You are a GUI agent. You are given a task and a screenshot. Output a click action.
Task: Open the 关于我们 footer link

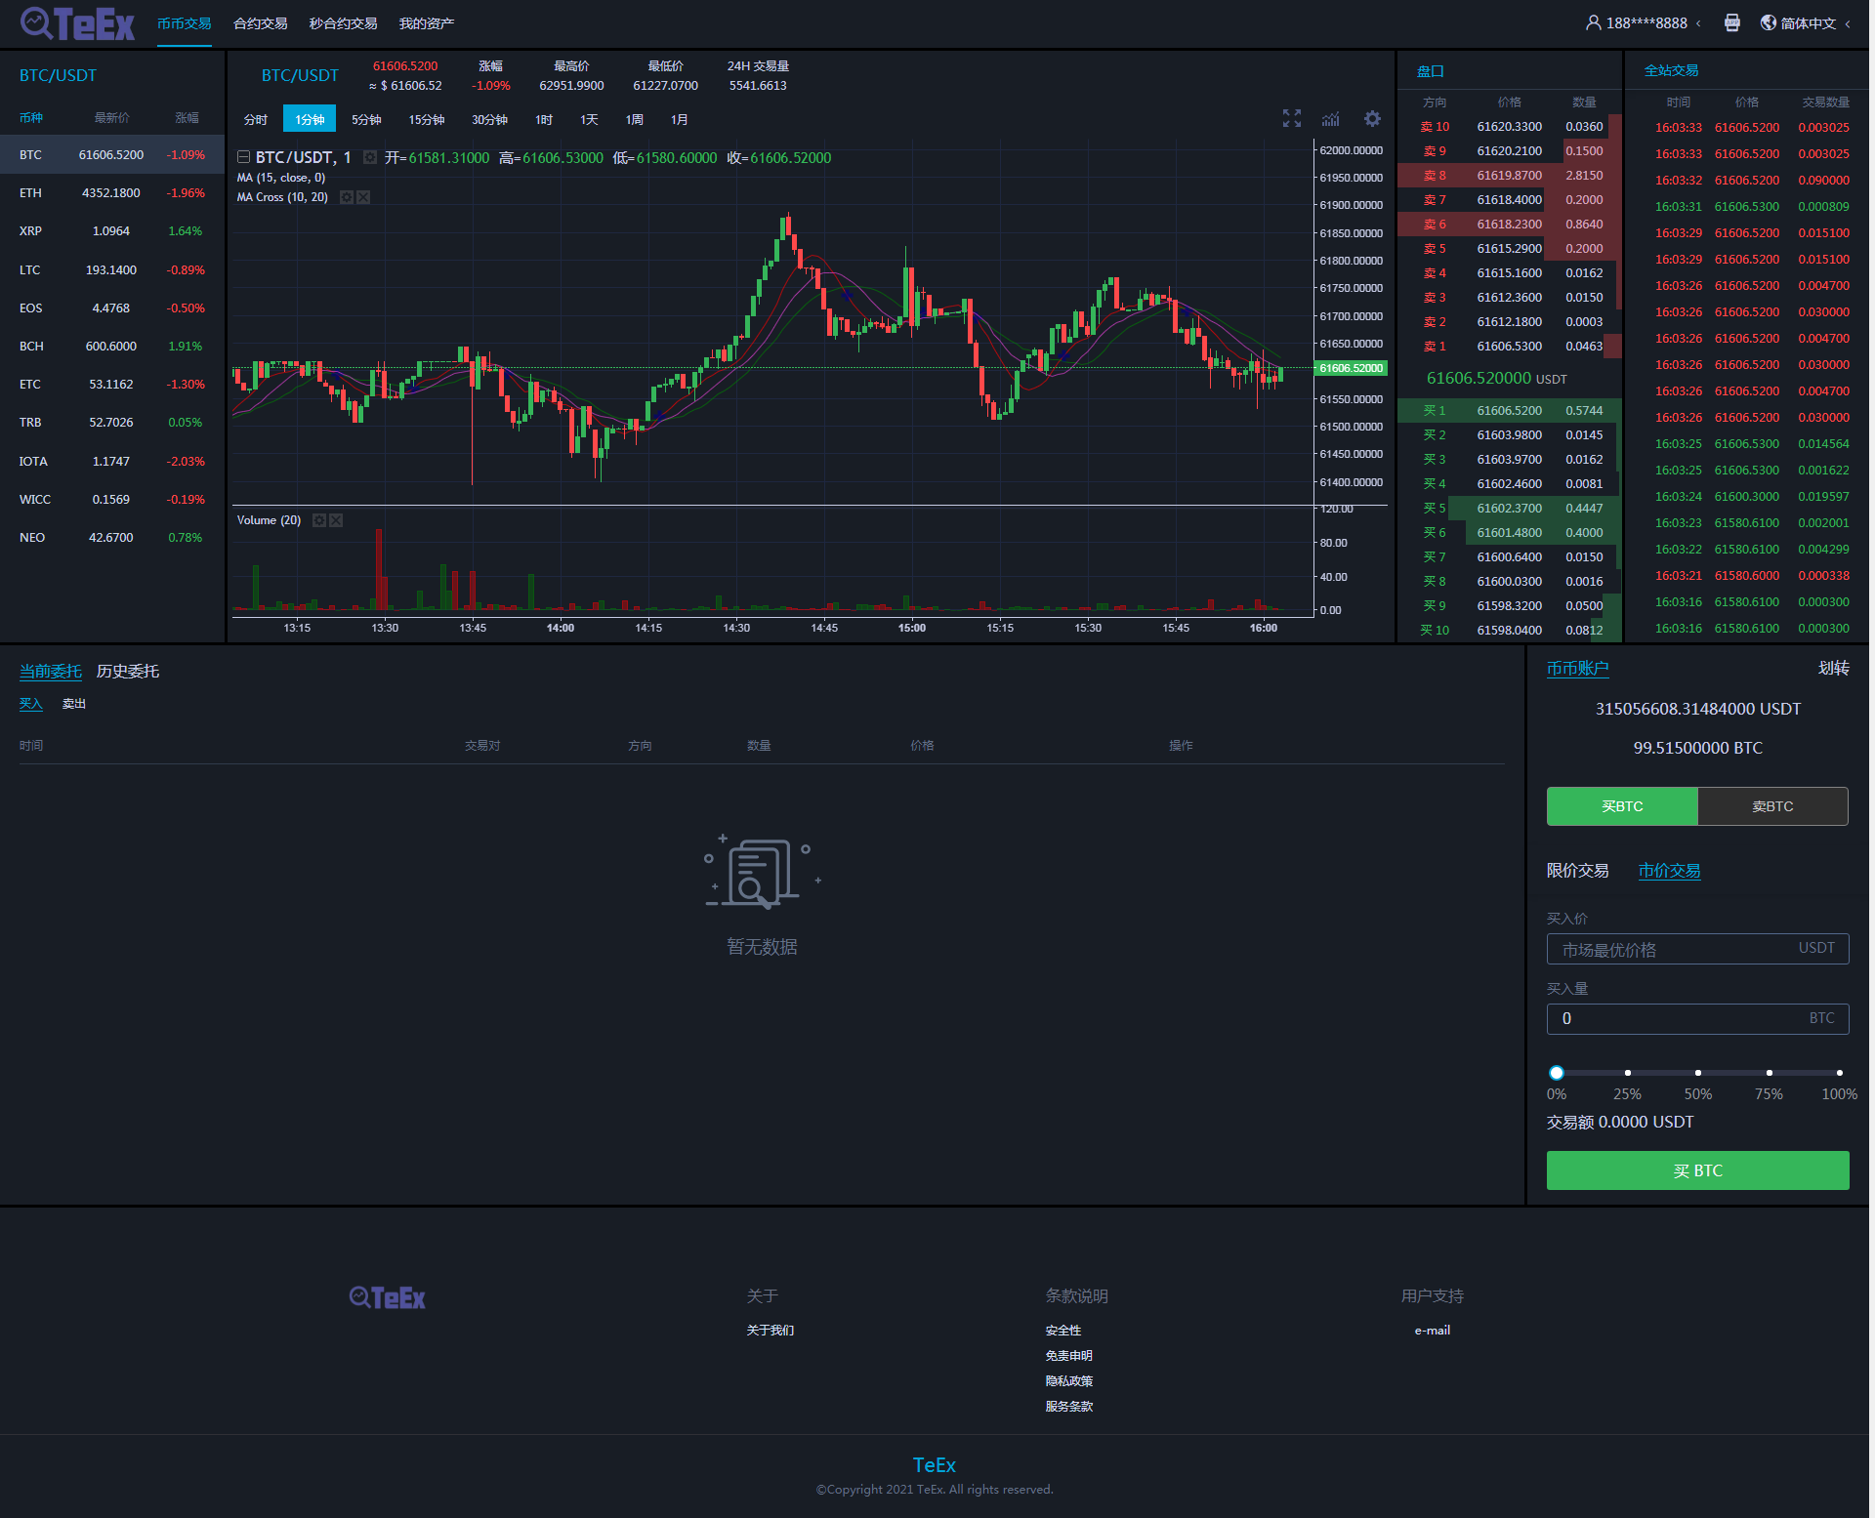[x=770, y=1331]
